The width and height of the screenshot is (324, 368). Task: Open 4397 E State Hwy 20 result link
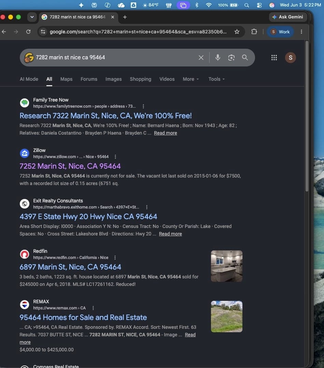coord(88,217)
